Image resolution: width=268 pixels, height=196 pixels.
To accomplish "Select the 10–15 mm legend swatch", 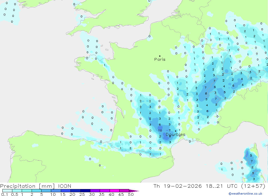I will pos(56,191).
